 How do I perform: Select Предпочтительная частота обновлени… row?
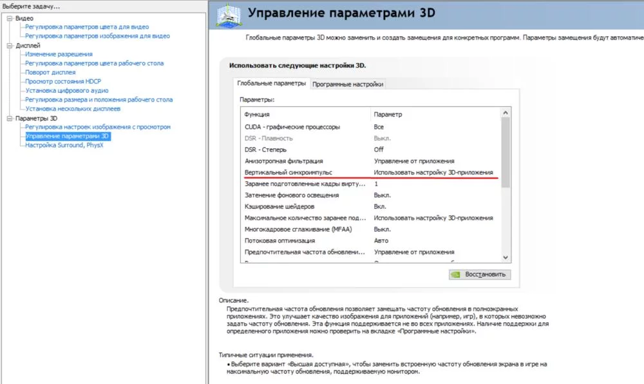(371, 252)
